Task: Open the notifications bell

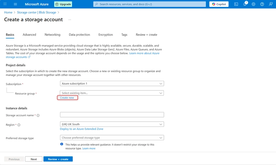Action: pyautogui.click(x=245, y=4)
